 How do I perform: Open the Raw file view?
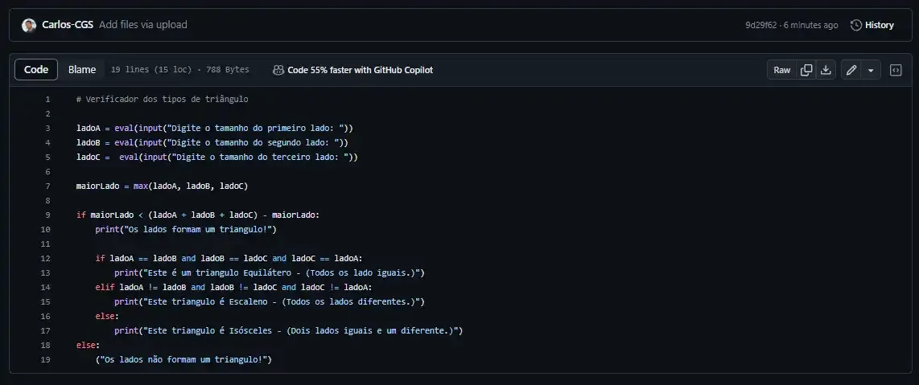(782, 70)
